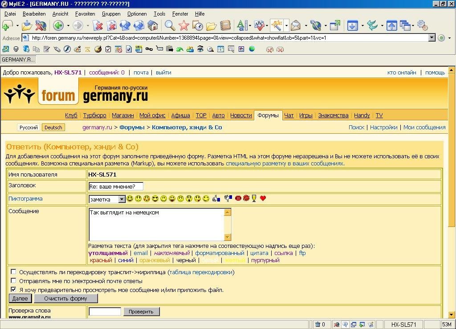Insert the red heart pictogram
This screenshot has height=329, width=456.
tap(263, 198)
